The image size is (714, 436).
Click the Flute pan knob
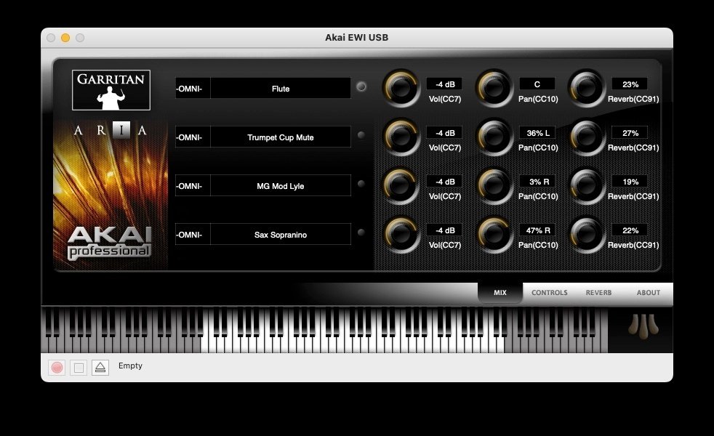point(494,88)
